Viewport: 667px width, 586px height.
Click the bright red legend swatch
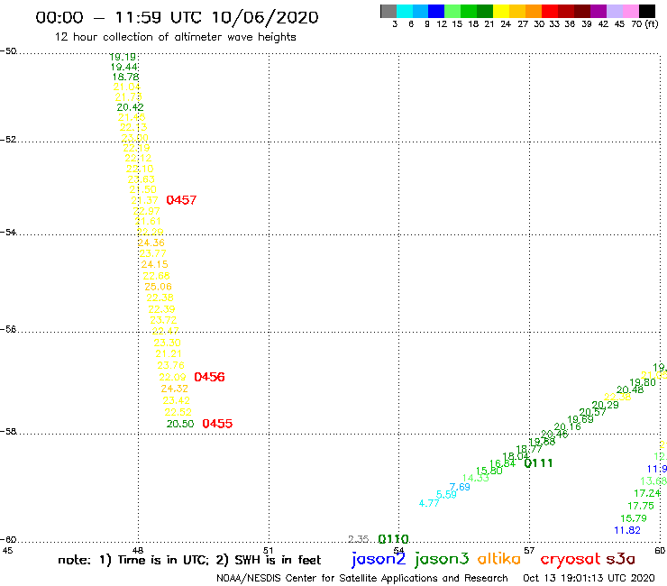pos(550,11)
